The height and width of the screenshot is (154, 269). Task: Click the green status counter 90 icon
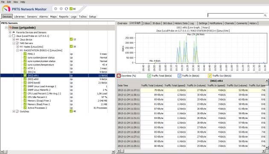tap(71, 9)
